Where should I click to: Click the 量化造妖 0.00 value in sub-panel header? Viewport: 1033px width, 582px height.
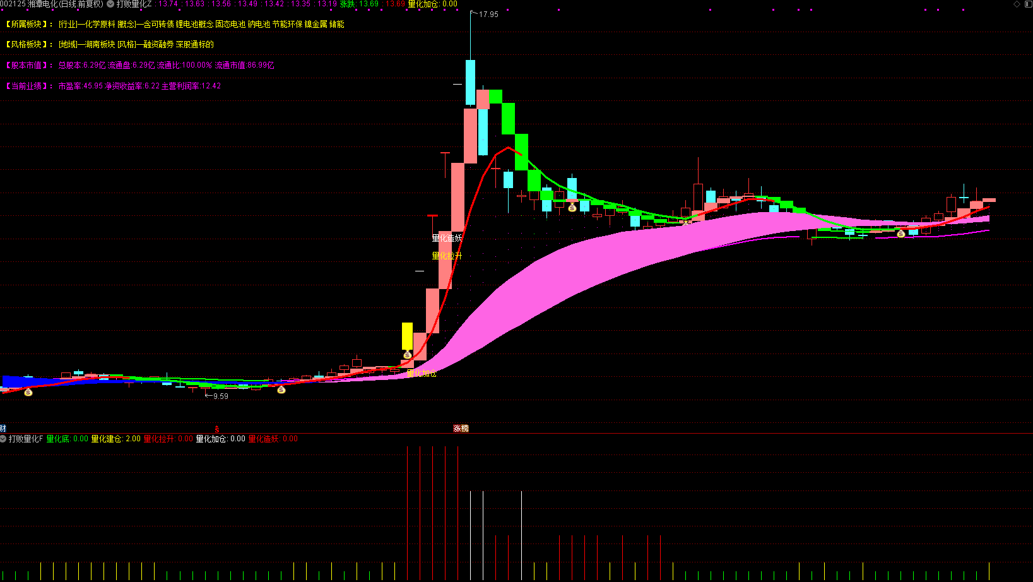273,439
